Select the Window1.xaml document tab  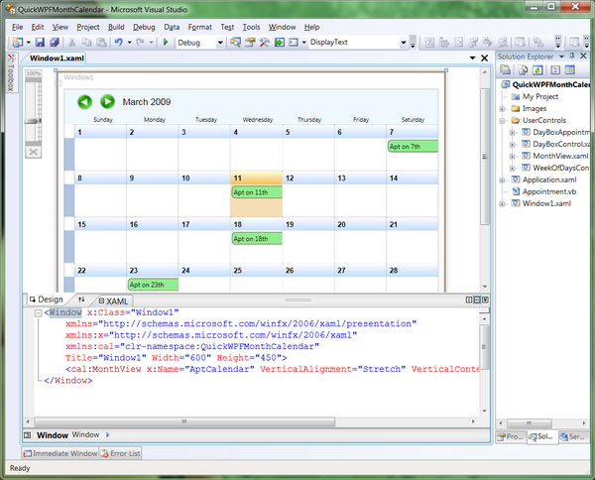click(57, 59)
